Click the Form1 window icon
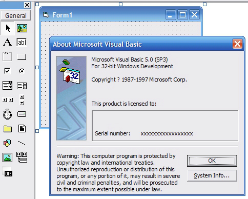The image size is (248, 199). (46, 15)
